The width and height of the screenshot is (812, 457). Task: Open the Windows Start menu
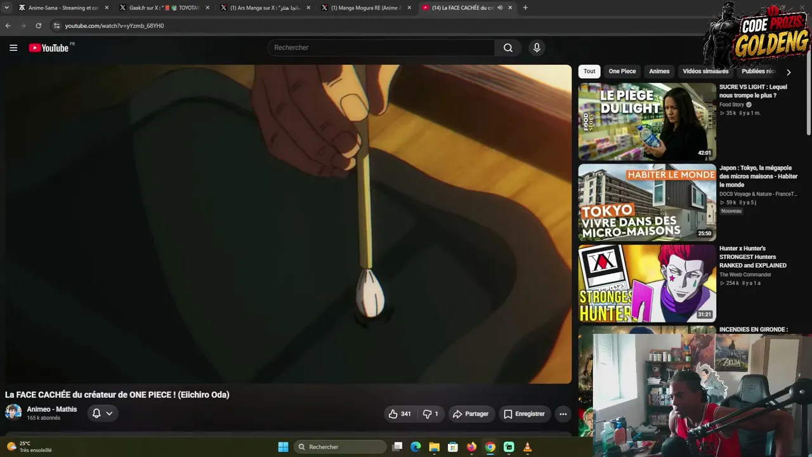coord(283,447)
